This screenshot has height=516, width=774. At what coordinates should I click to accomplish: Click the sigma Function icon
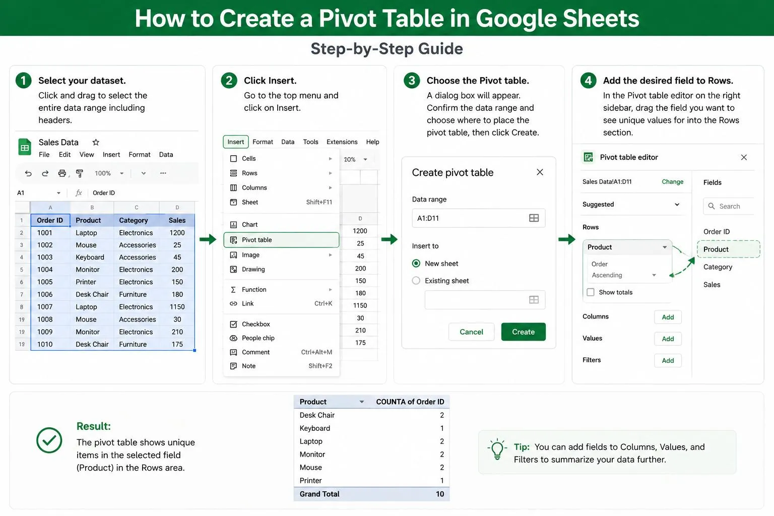[x=233, y=290]
